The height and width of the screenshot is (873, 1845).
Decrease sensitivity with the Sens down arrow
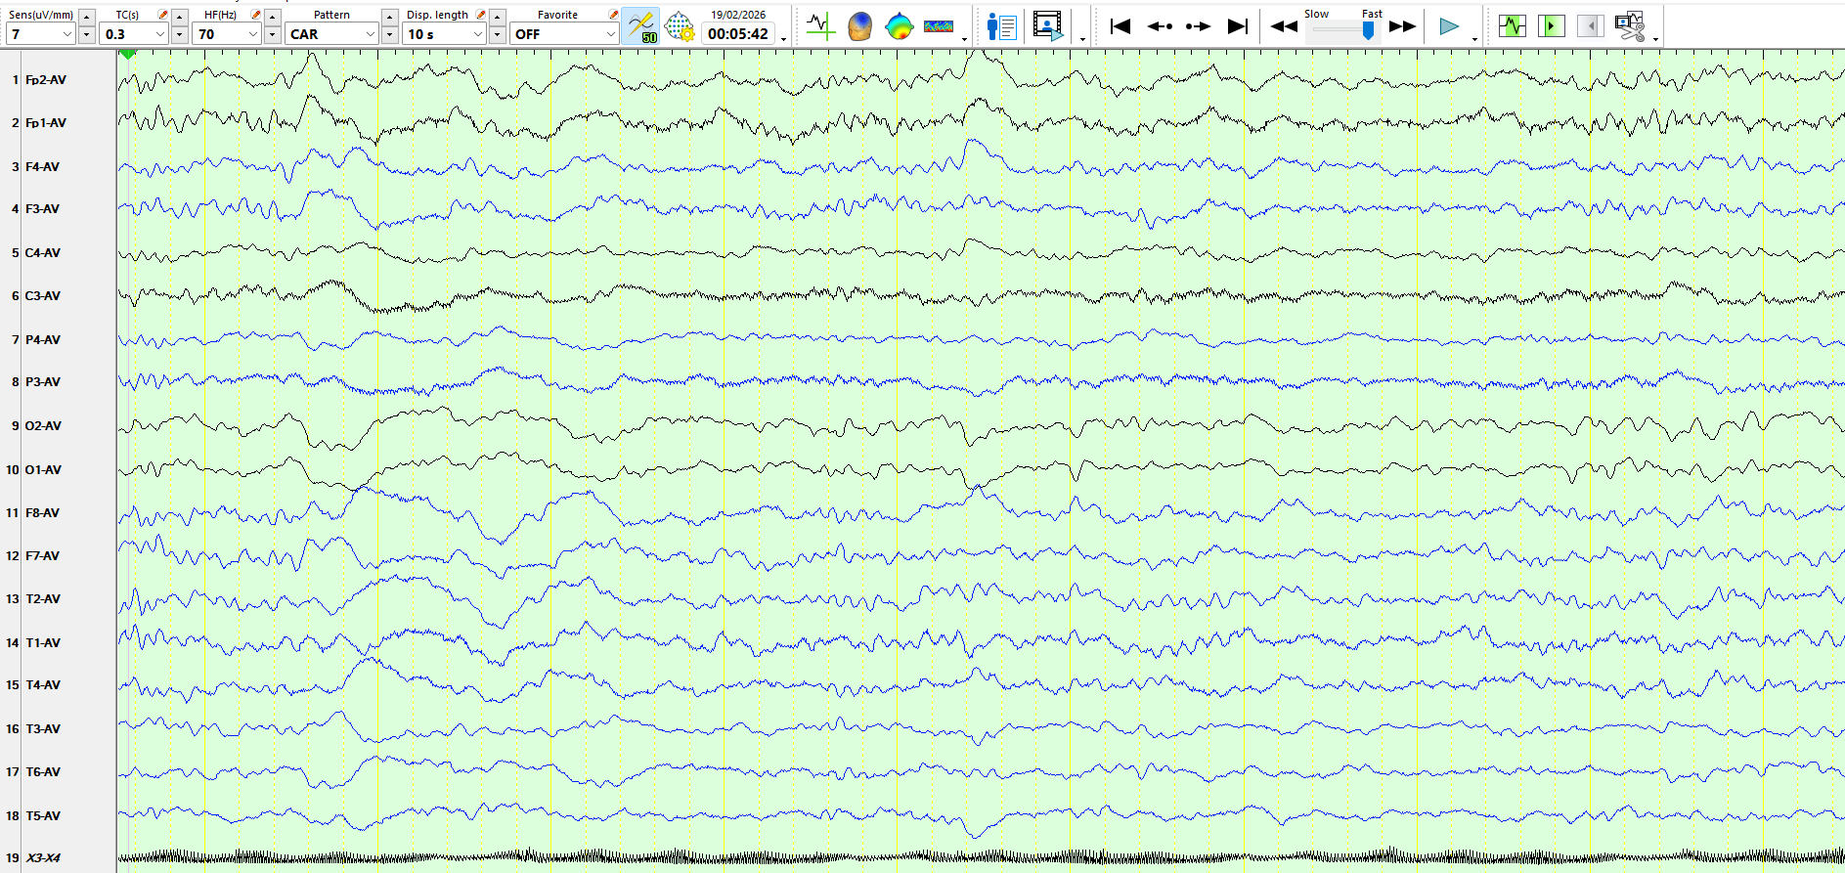87,35
